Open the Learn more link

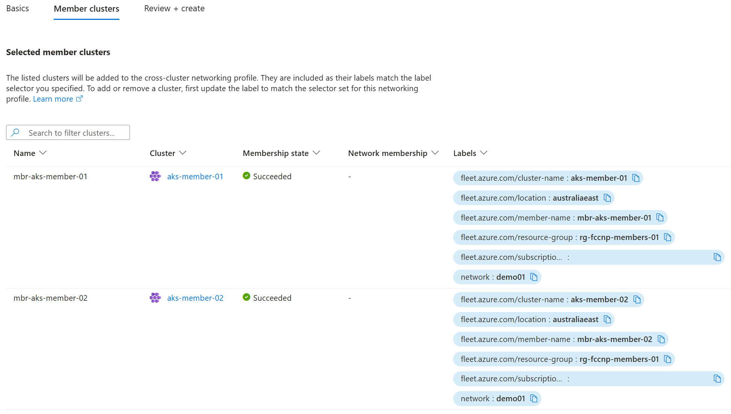(x=53, y=99)
